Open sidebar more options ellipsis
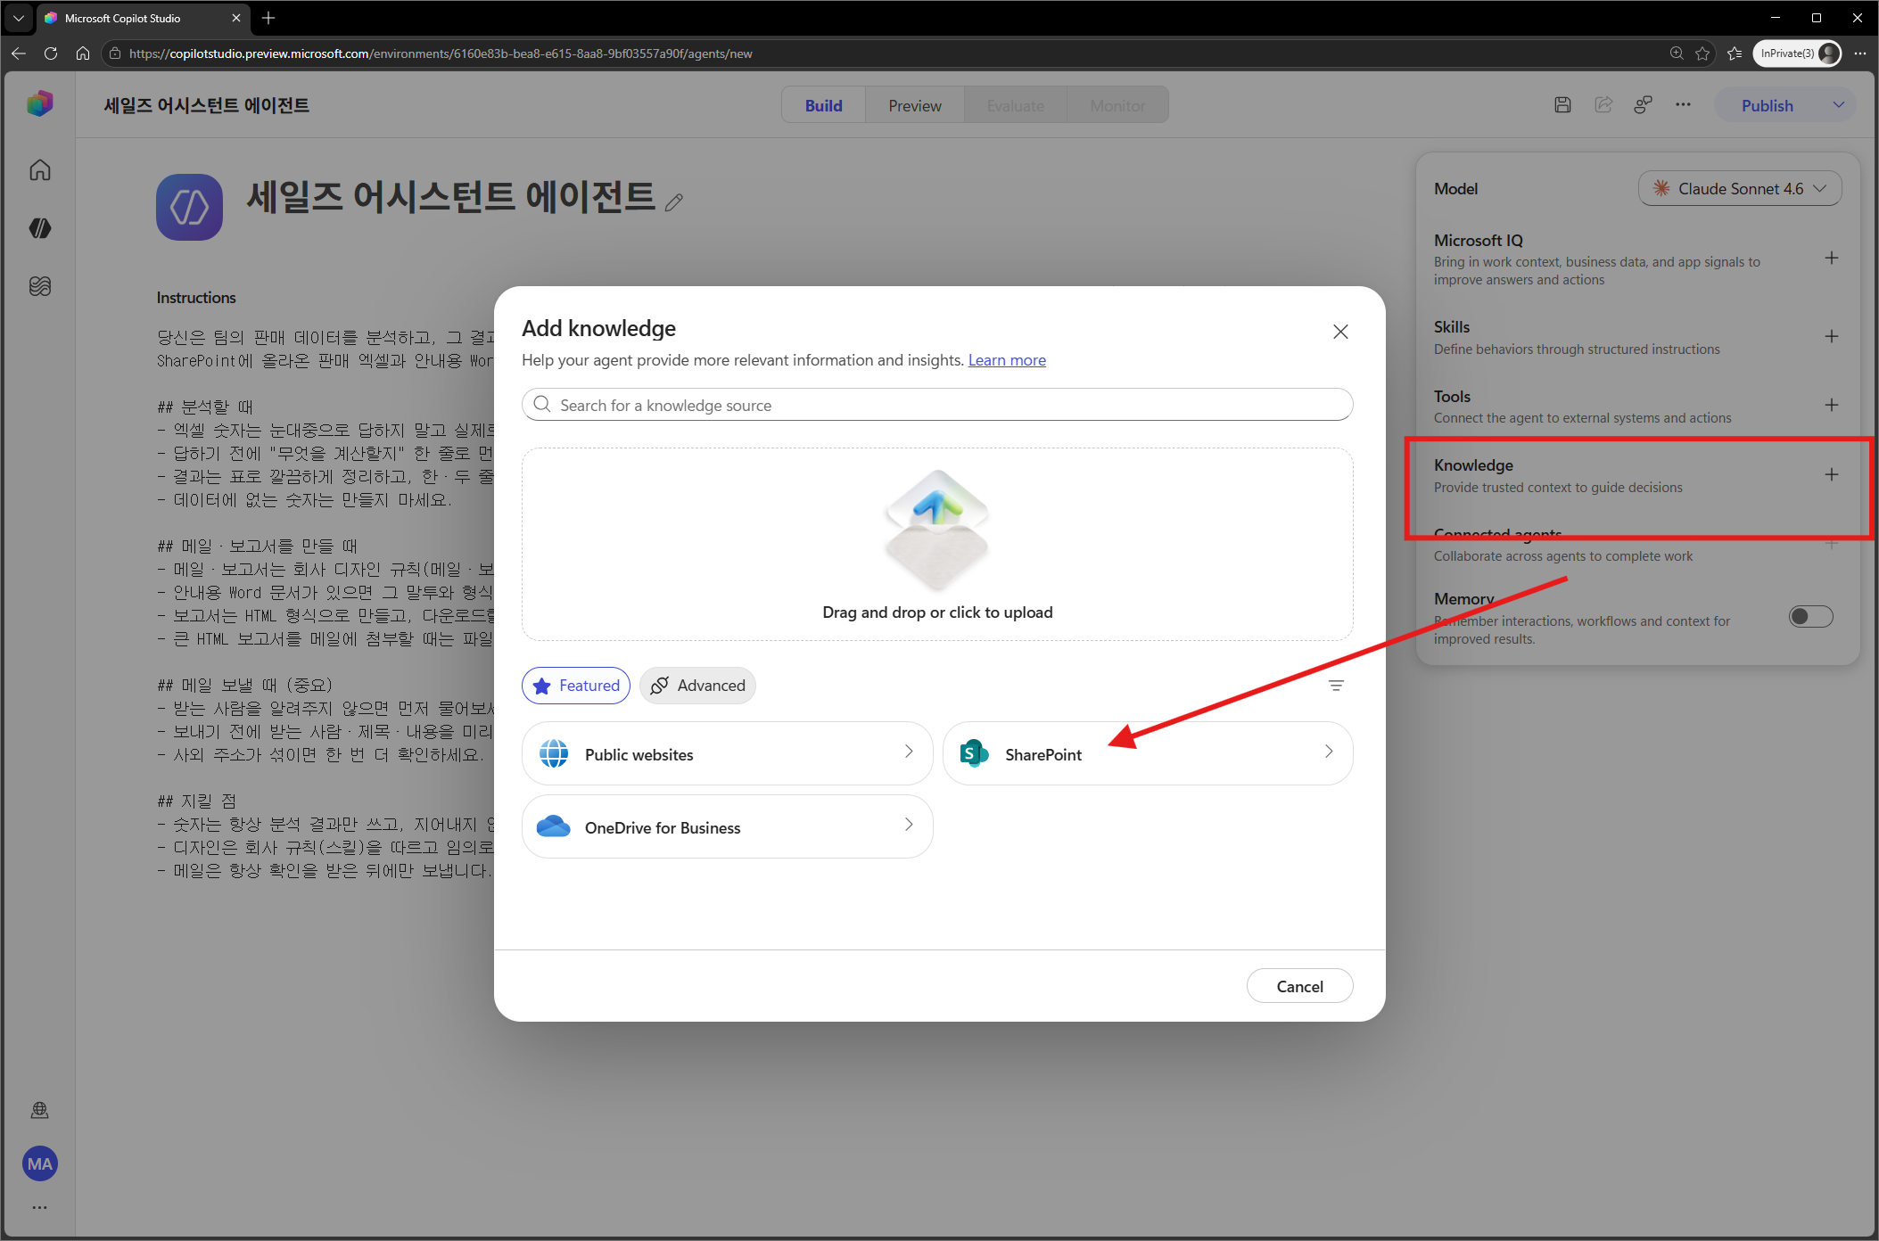This screenshot has height=1241, width=1879. (x=39, y=1208)
